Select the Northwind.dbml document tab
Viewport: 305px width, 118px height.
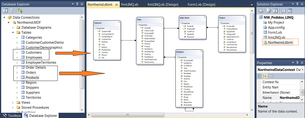pos(100,5)
